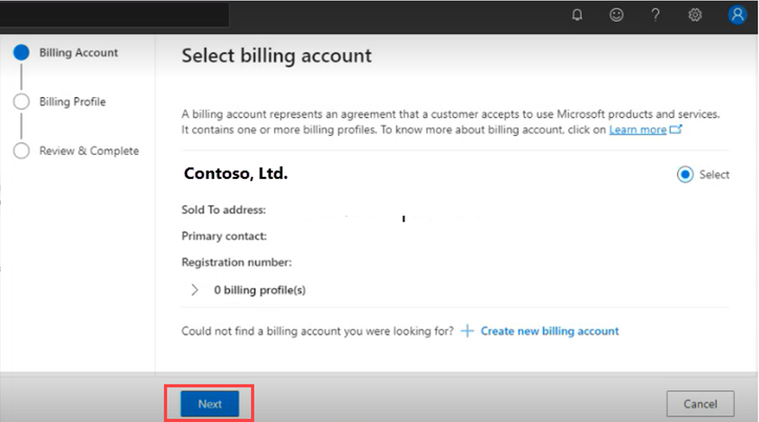Click the empty Review & Complete step circle
The height and width of the screenshot is (422, 759).
pos(21,151)
